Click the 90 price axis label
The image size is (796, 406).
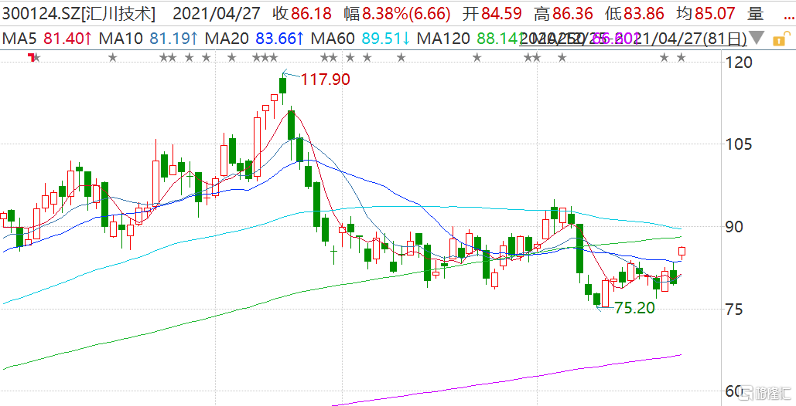click(735, 227)
